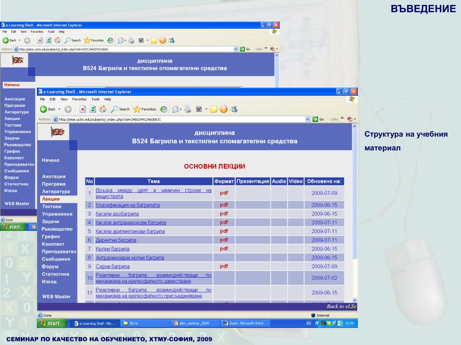This screenshot has height=345, width=461.
Task: Click scroll-up arrow of front page scrollbar
Action: [355, 126]
